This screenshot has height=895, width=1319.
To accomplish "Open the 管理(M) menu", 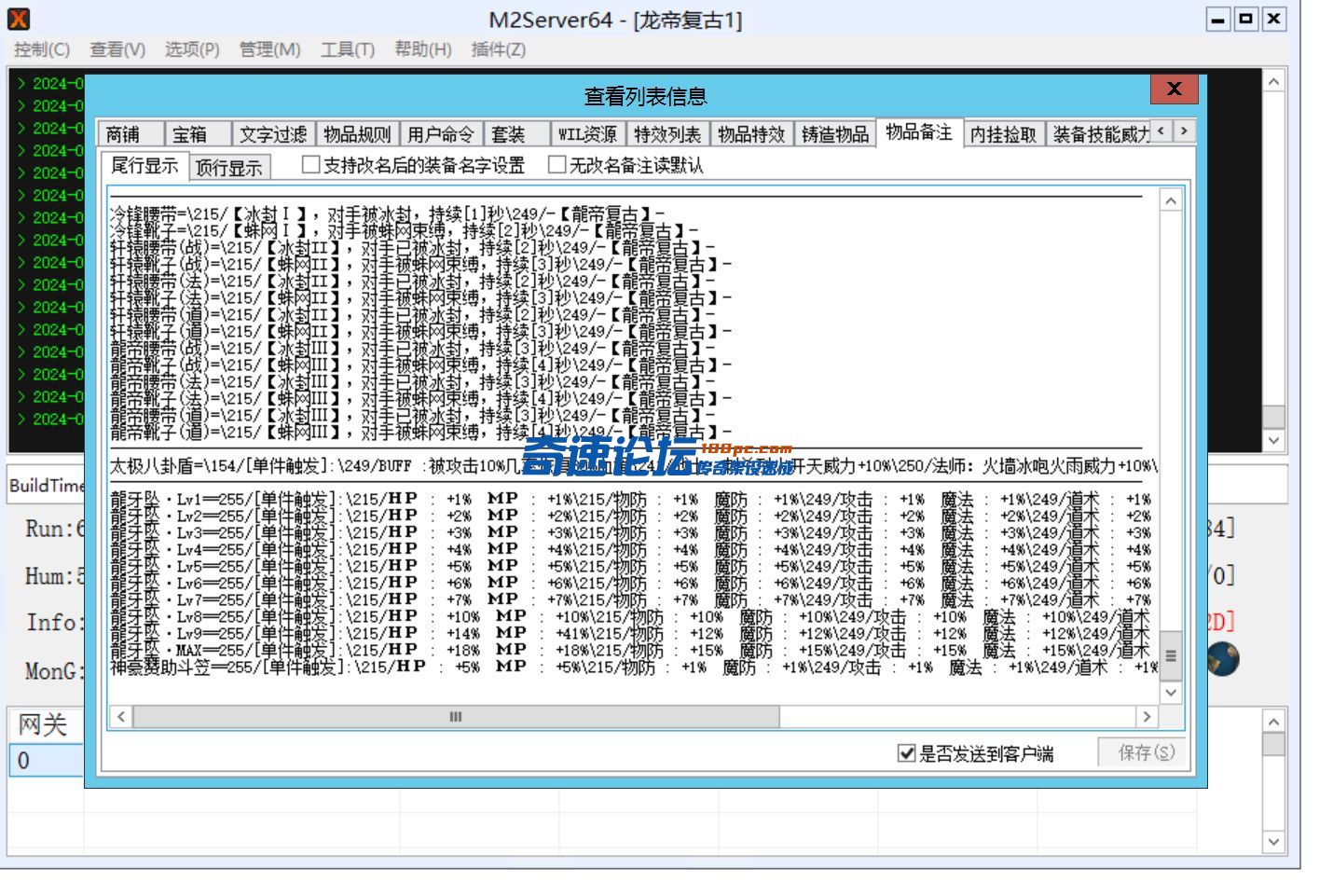I will 269,49.
